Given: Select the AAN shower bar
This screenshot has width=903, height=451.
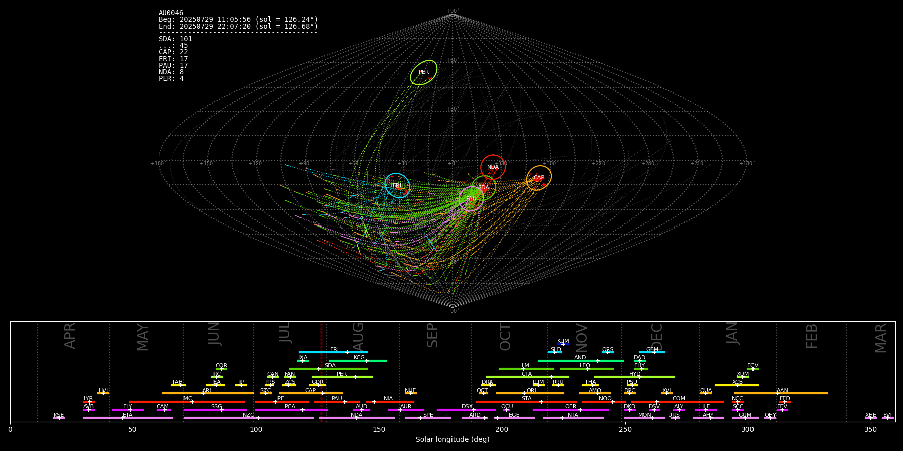Looking at the screenshot, I should pos(781,393).
